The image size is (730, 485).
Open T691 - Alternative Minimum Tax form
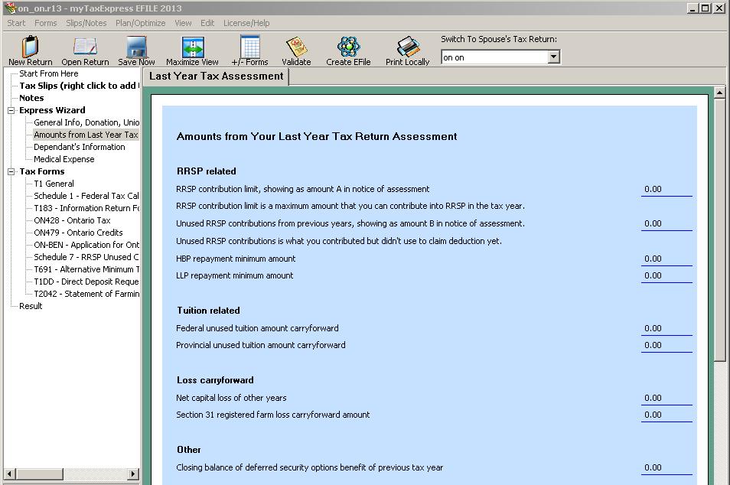coord(86,269)
